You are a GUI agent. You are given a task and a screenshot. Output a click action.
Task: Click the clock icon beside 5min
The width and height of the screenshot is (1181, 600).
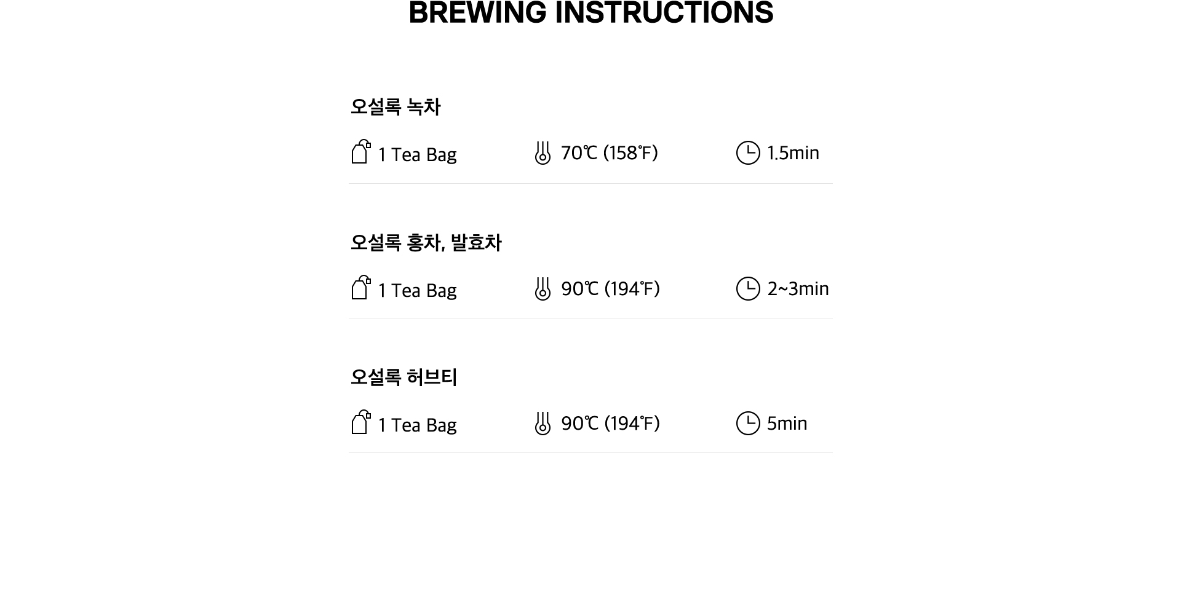click(748, 423)
